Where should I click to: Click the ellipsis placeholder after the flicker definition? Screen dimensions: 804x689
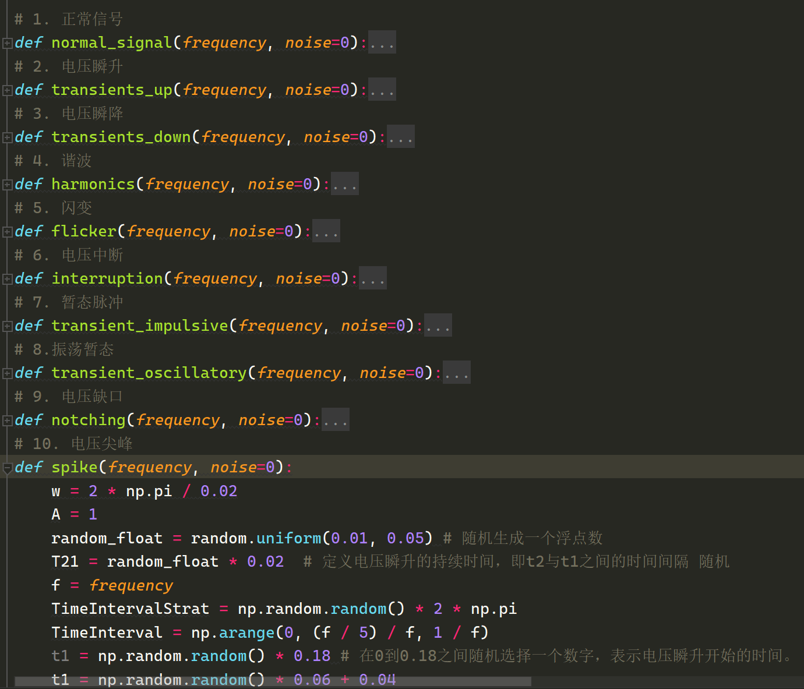click(326, 232)
